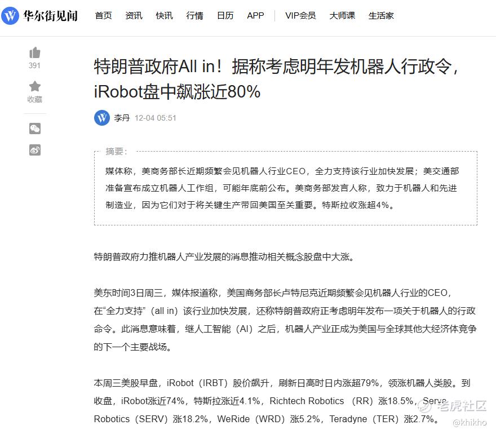Click the text 的下一个主要战场

click(x=133, y=347)
